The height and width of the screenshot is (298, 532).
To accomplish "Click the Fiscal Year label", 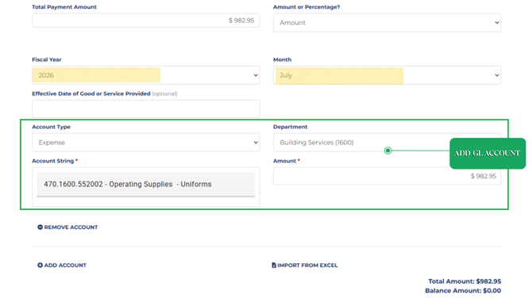I will tap(47, 59).
